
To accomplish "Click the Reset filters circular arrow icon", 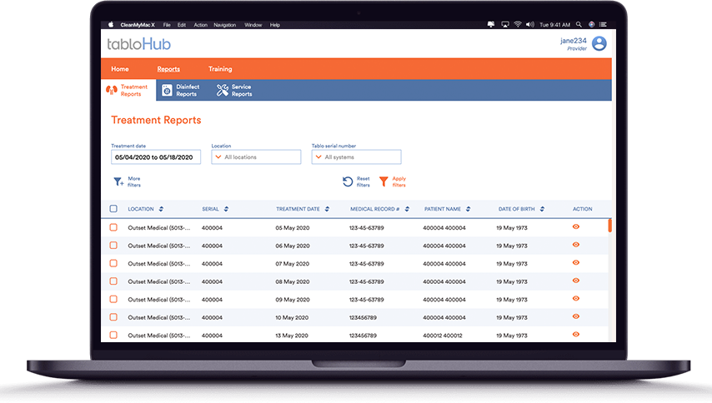I will pos(348,182).
